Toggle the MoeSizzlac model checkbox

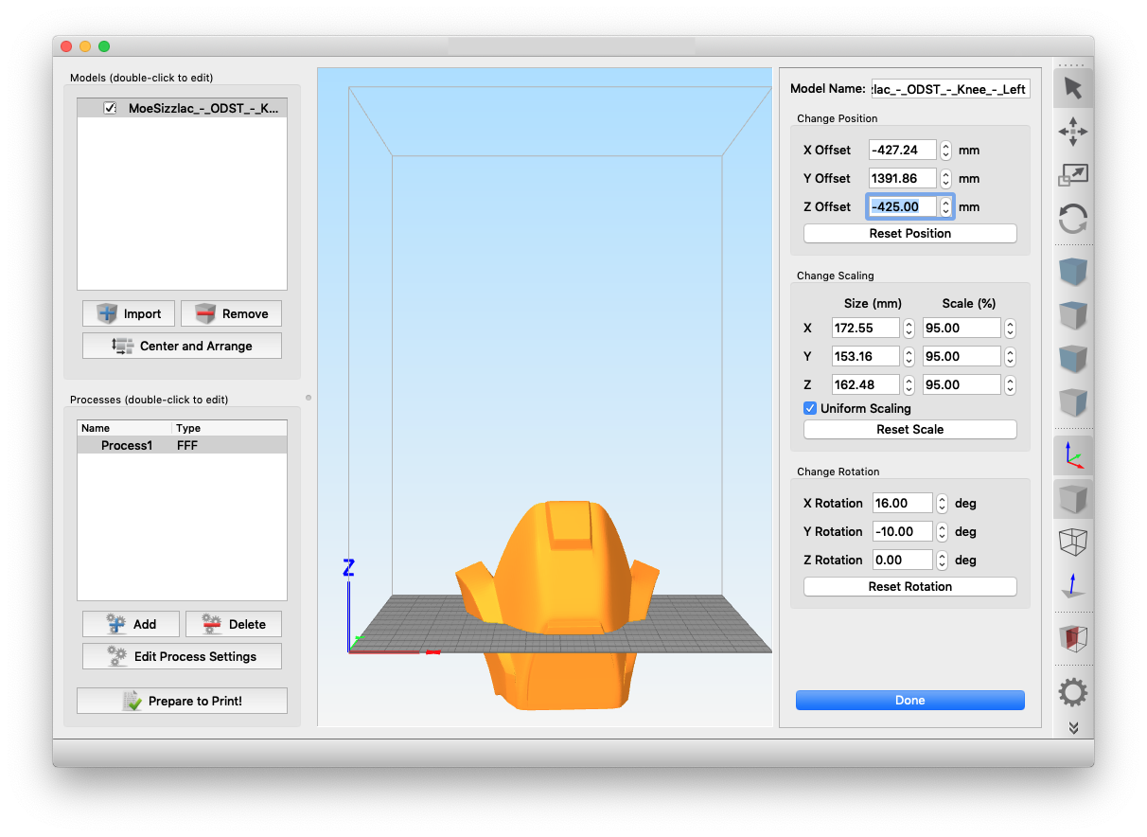point(110,109)
